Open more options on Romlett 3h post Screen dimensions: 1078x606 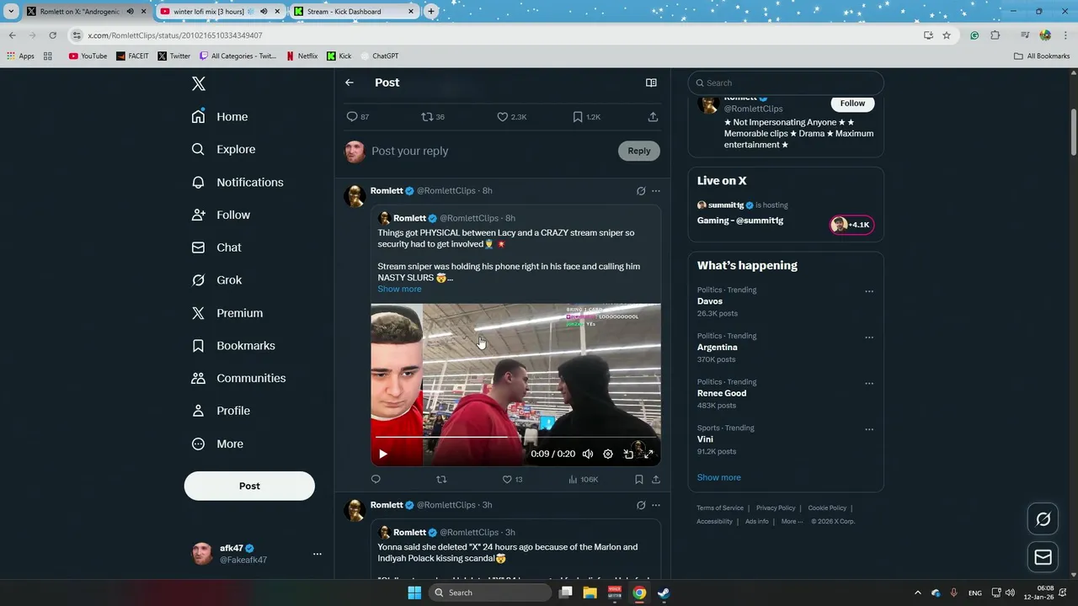[656, 505]
